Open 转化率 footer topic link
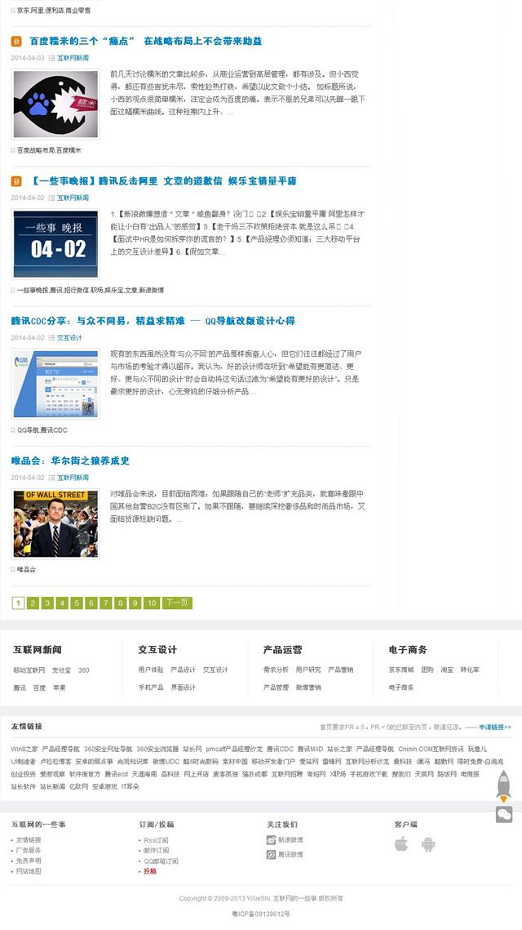Screen dimensions: 522x930 470,670
